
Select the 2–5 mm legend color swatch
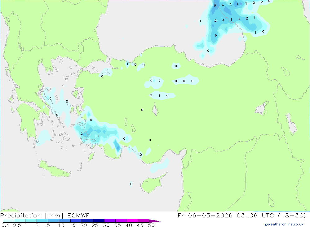(x=42, y=221)
